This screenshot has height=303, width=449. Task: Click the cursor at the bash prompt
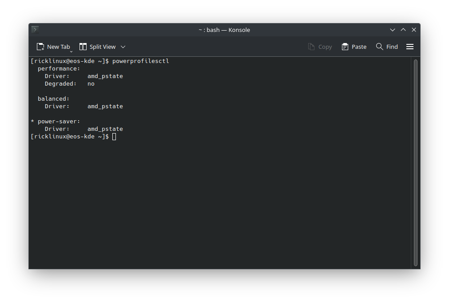coord(114,137)
